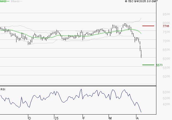Click the TEC copyright timestamp text
172x120 pixels.
[x=141, y=1]
